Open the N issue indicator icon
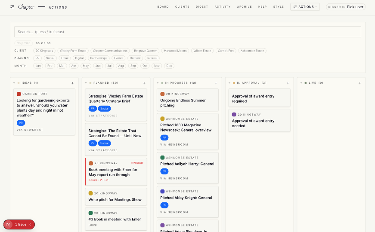Image resolution: width=375 pixels, height=232 pixels. 8,224
